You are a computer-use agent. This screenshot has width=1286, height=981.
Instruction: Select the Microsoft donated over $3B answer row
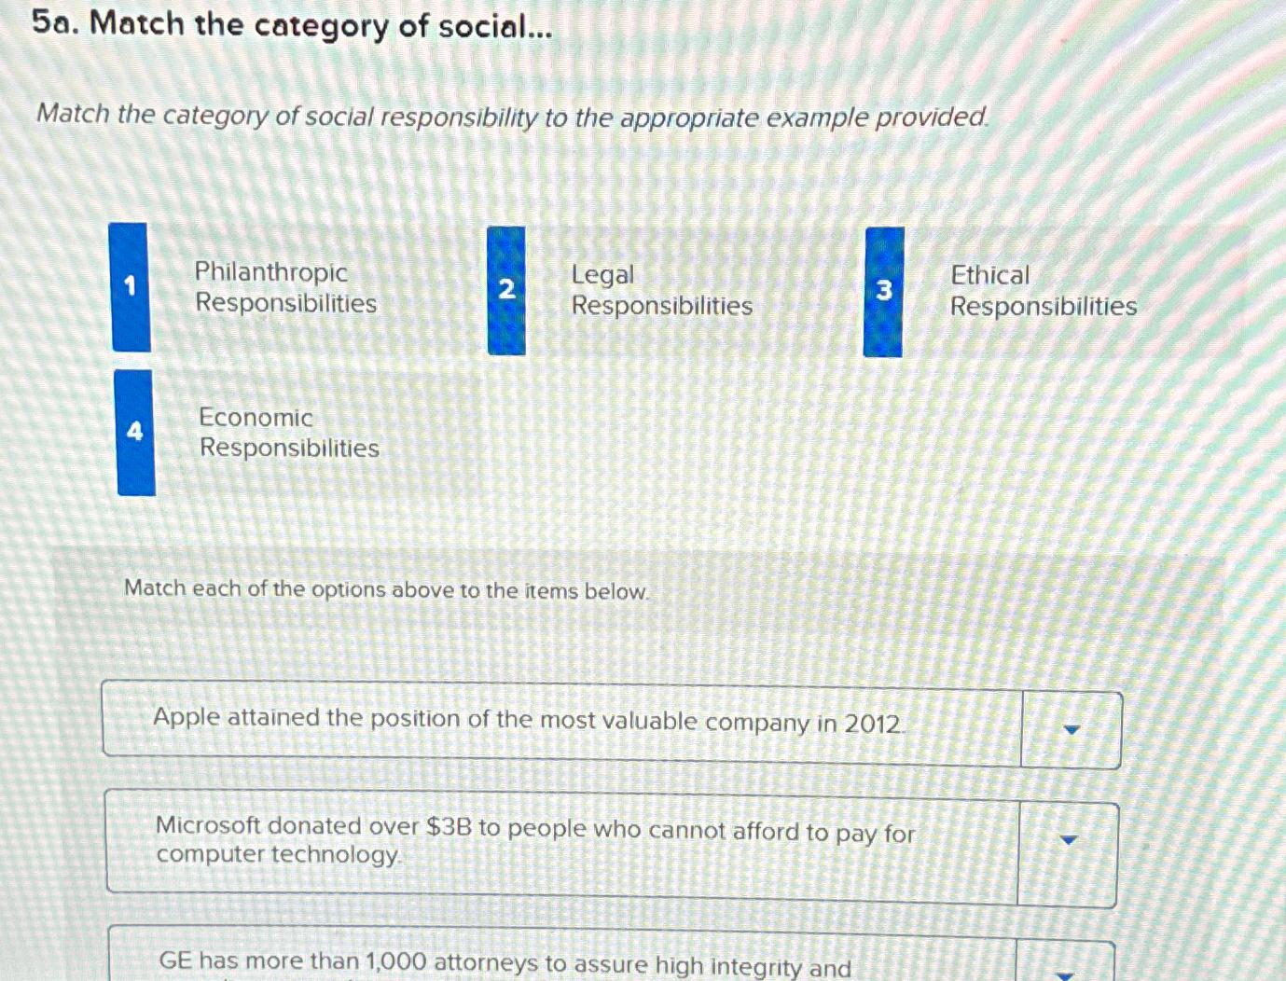(535, 840)
